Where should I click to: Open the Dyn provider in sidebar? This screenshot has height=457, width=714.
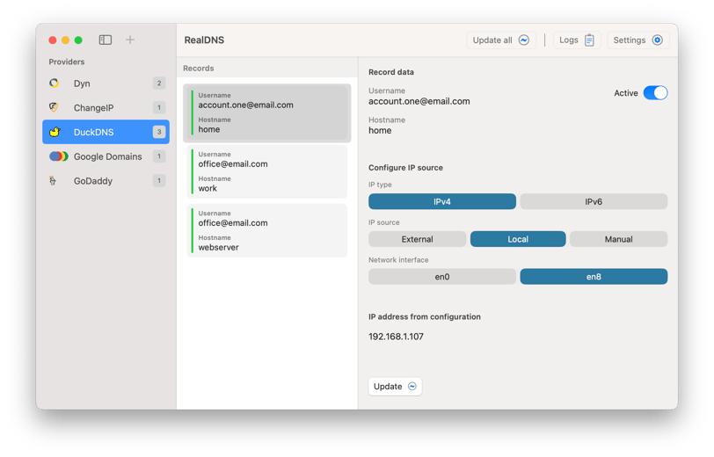click(x=106, y=83)
